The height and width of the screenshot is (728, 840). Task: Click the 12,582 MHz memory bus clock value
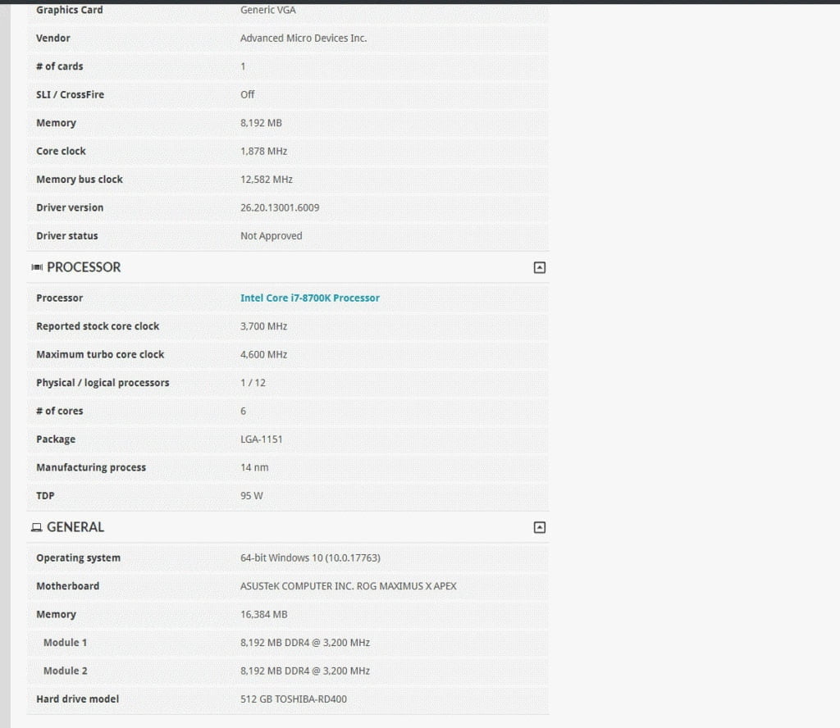click(x=266, y=180)
